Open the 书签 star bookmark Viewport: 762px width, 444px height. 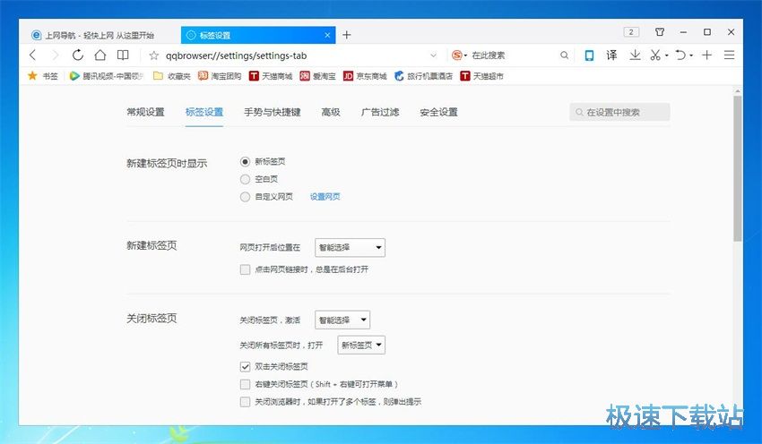coord(43,76)
